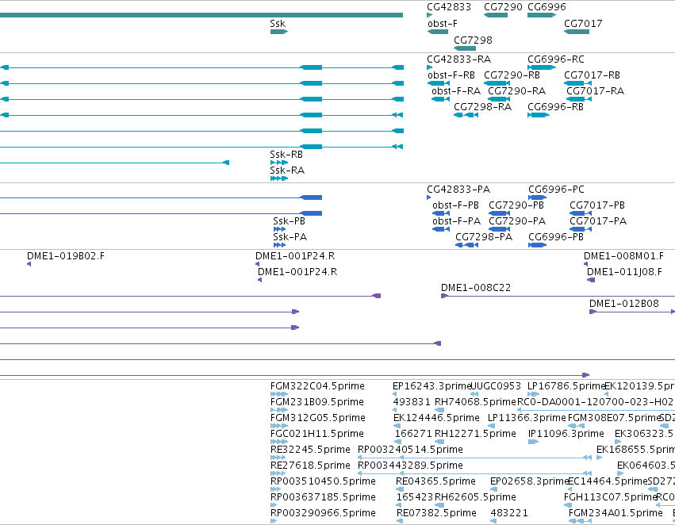Click the Ssk-PB protein glyph
Viewport: 675px width, 525px height.
(279, 229)
